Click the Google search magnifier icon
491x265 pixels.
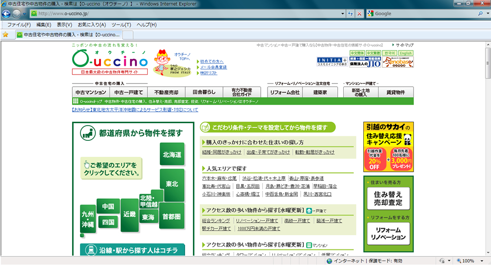pyautogui.click(x=480, y=14)
